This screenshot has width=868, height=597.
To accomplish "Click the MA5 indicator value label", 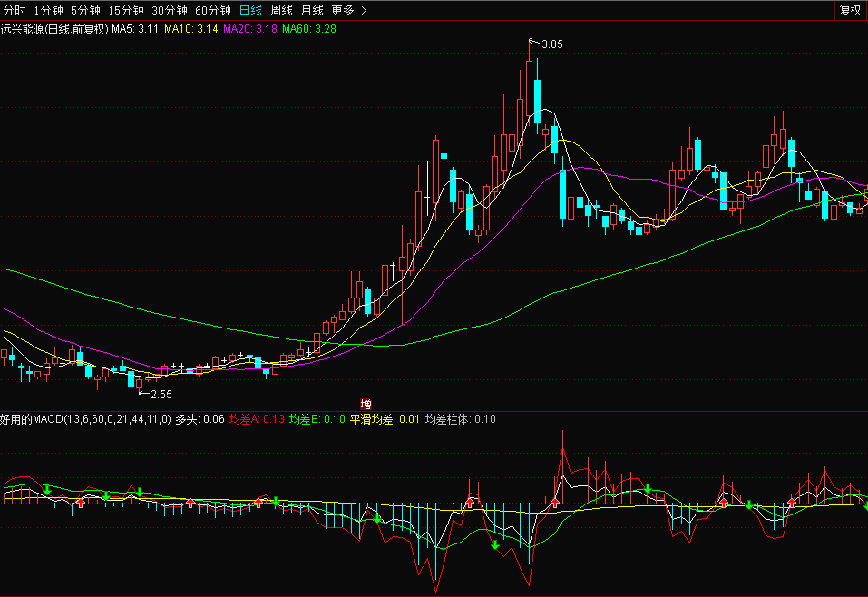I will point(135,29).
